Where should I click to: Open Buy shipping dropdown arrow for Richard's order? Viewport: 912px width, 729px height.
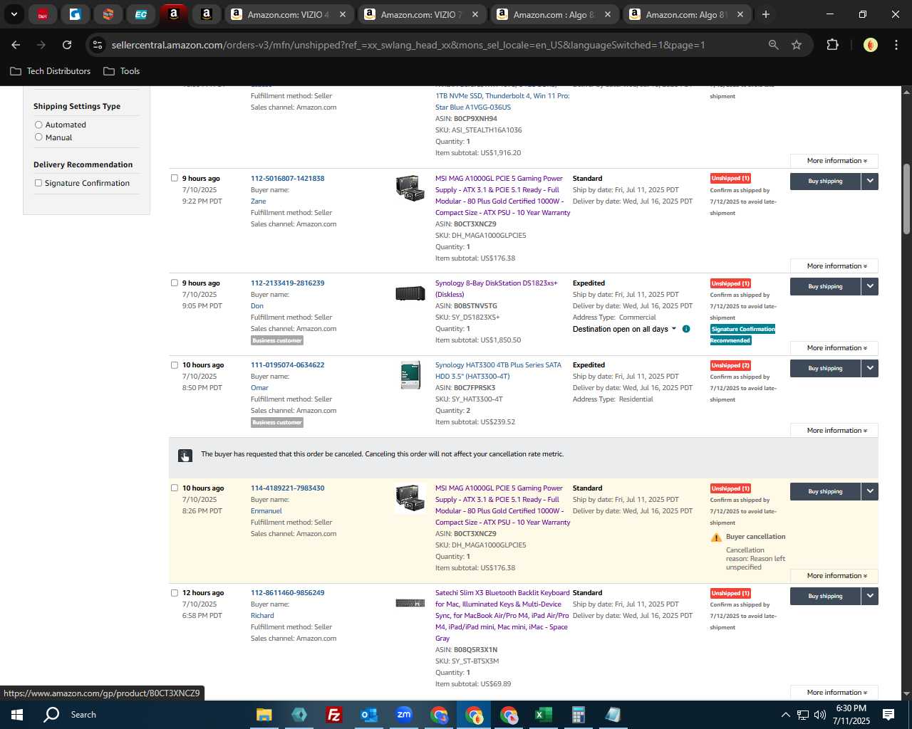(x=870, y=596)
